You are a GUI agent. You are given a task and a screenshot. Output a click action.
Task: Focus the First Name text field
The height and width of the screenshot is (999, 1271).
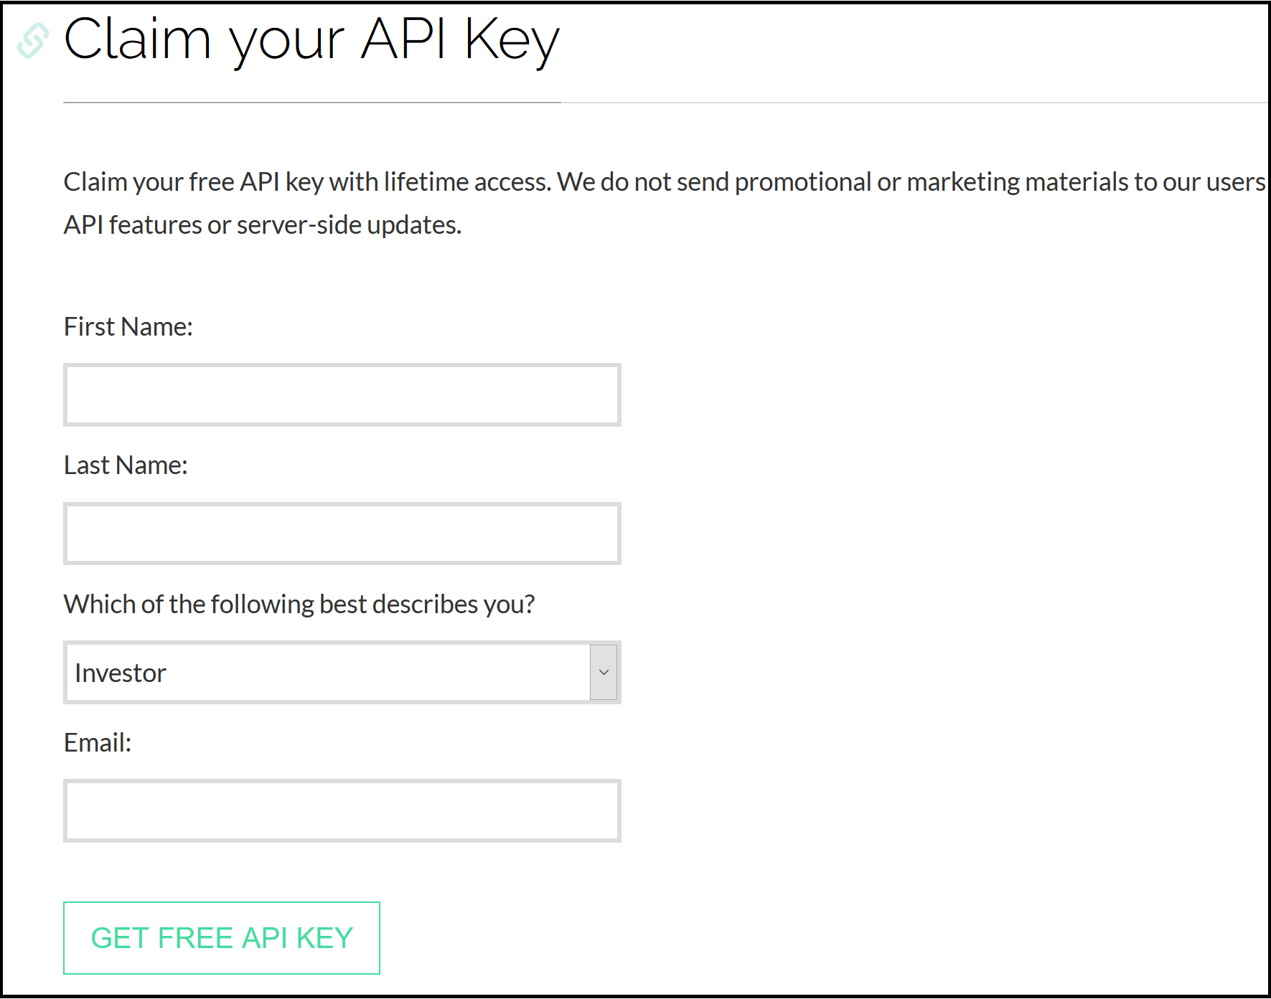[x=342, y=394]
